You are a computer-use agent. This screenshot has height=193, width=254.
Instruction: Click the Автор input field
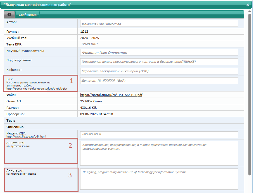tap(159, 24)
